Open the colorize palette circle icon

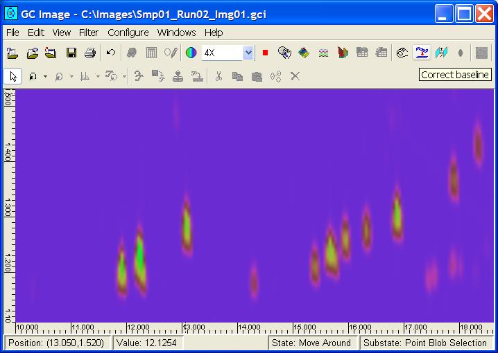(191, 53)
